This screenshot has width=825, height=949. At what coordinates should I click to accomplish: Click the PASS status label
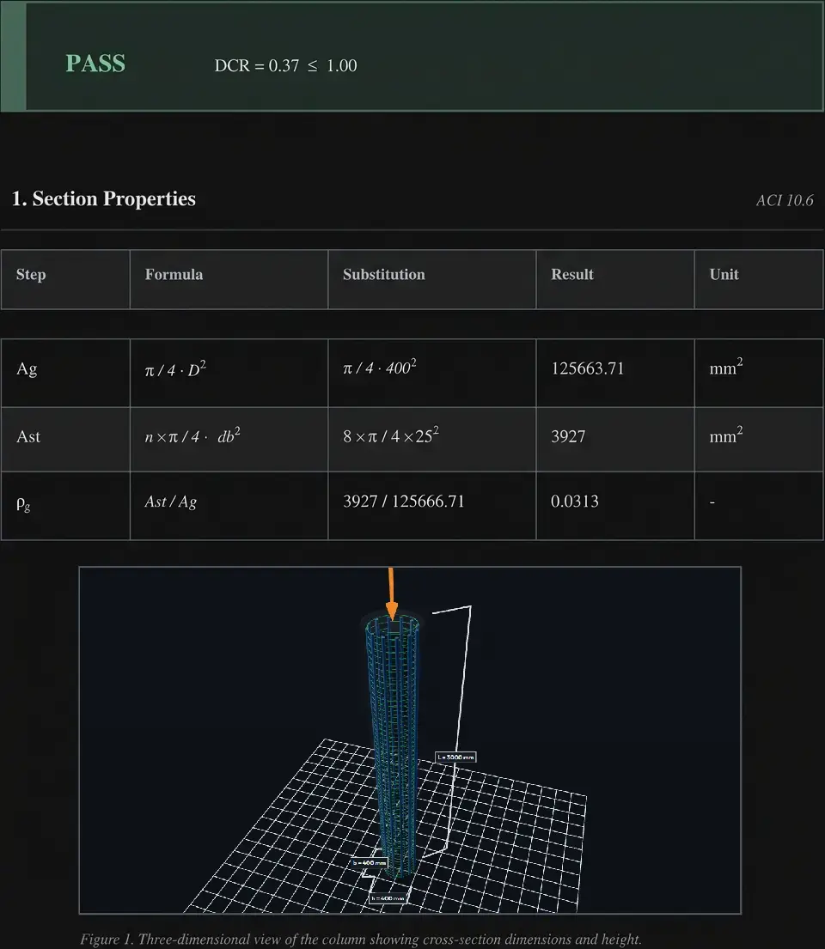(95, 64)
